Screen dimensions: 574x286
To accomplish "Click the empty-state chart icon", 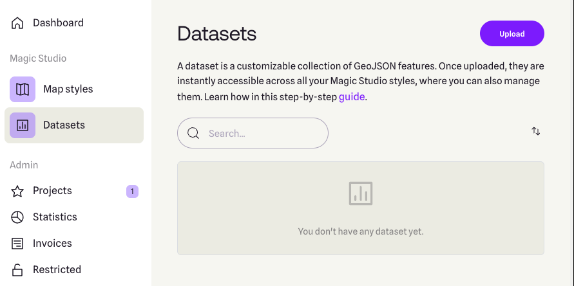I will [x=361, y=193].
